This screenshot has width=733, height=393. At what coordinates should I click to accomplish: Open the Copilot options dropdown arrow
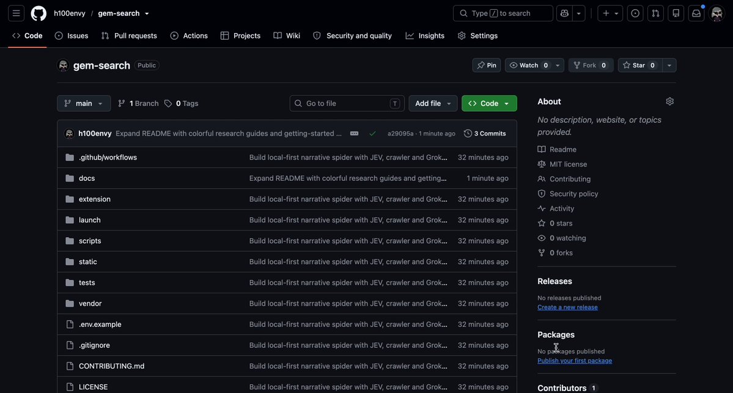579,13
